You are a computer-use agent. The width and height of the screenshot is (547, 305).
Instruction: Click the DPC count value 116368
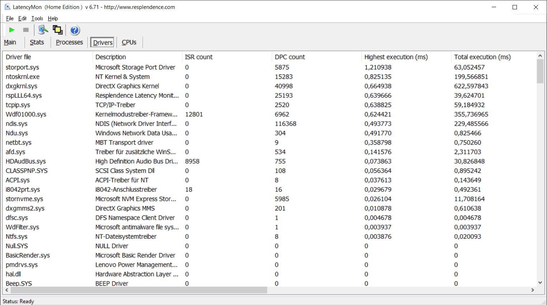[x=286, y=124]
